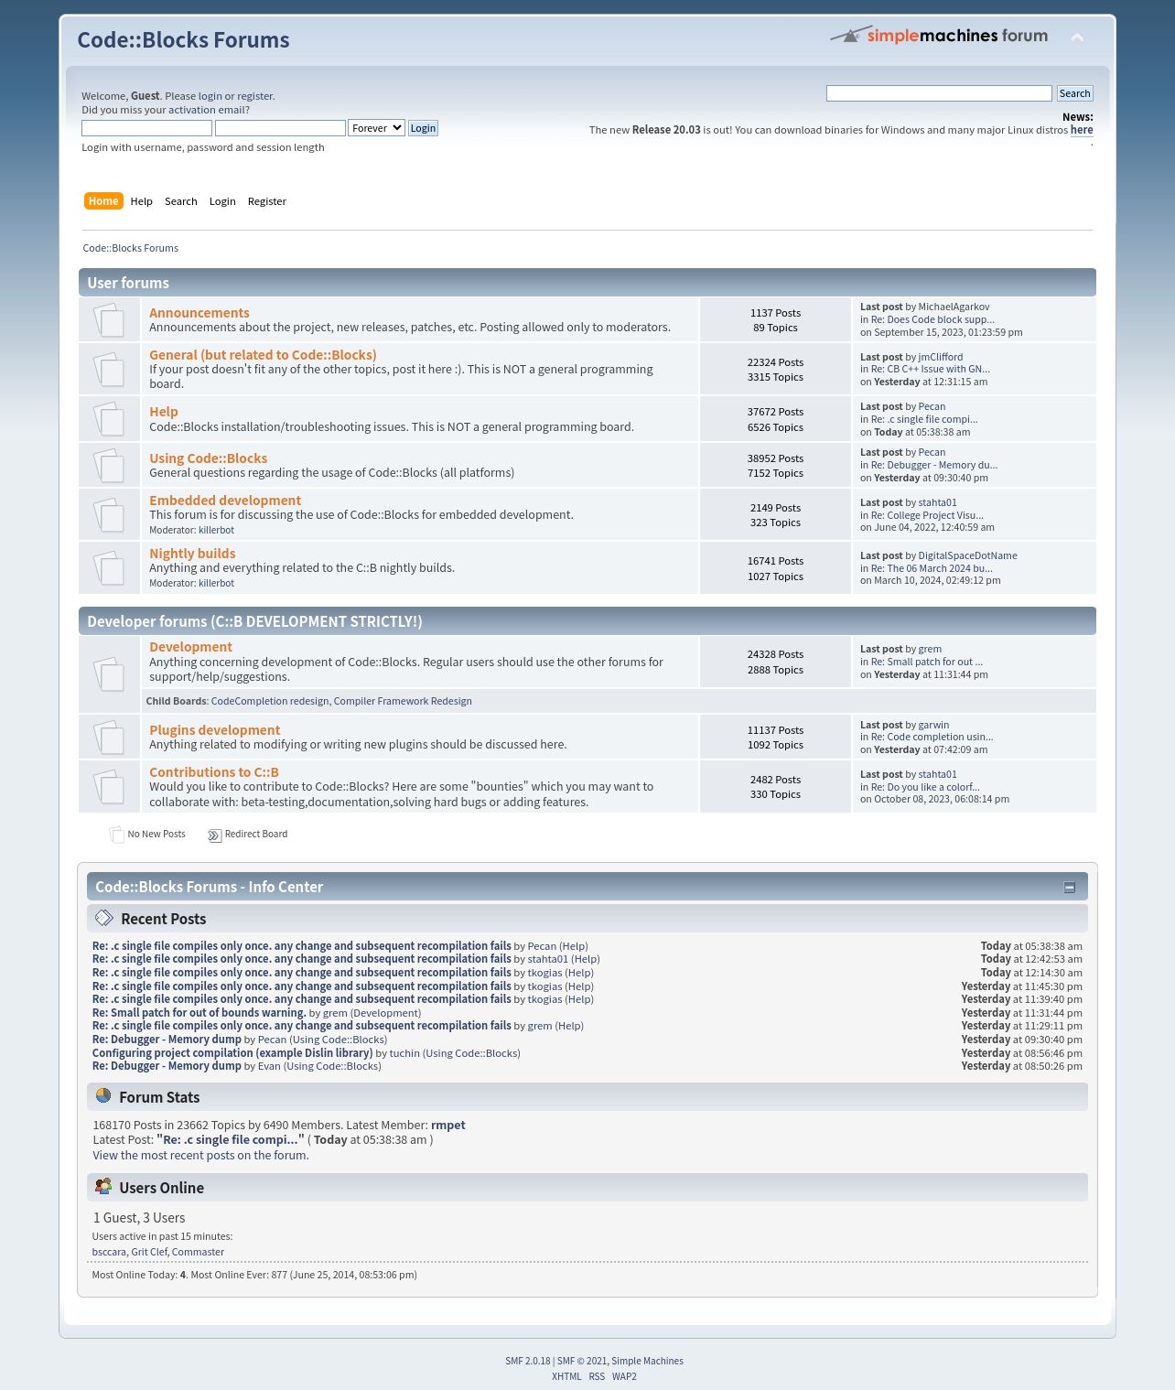
Task: Open the Development board
Action: pos(190,647)
